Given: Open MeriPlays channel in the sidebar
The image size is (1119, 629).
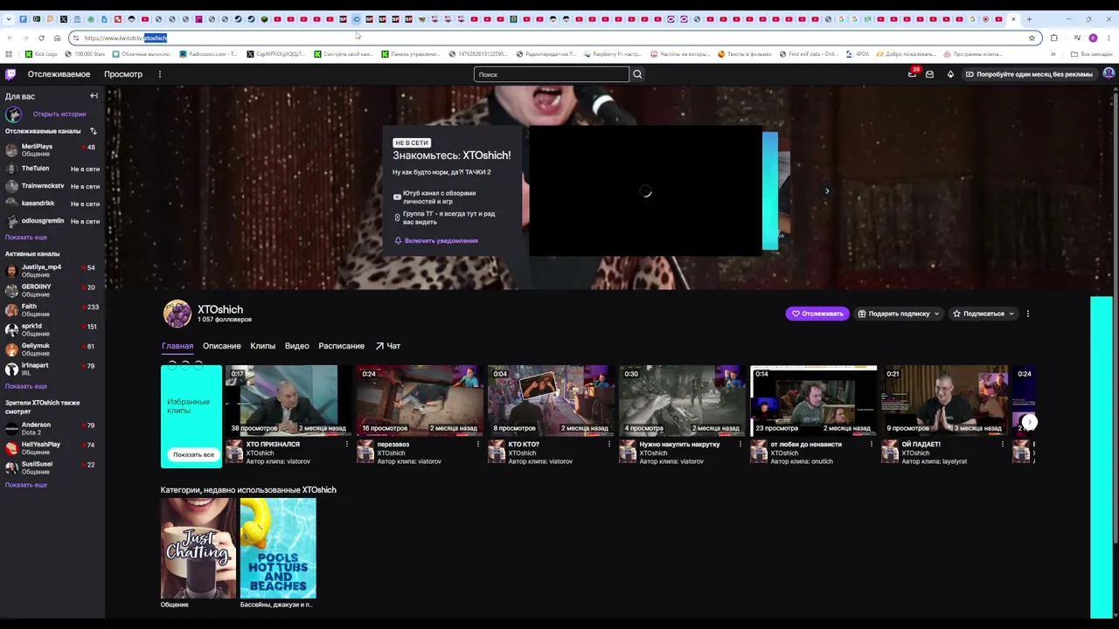Looking at the screenshot, I should point(52,150).
